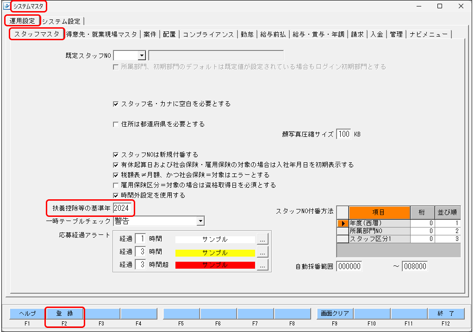Click the staff name field beside 既定スタッフNO
The width and height of the screenshot is (474, 332).
(x=216, y=55)
